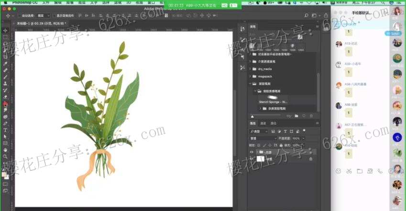Select the Pen tool
Screen dimensions: 406x211
click(5, 123)
